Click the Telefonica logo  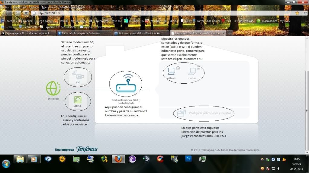tap(87, 149)
